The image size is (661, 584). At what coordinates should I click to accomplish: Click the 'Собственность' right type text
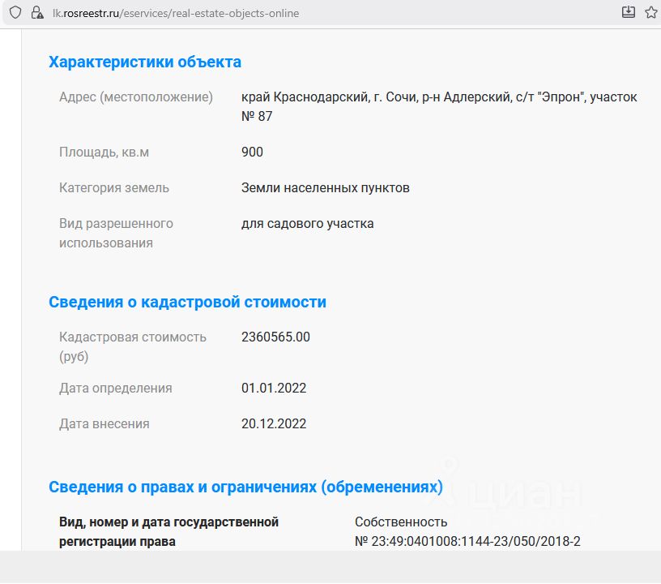pos(401,522)
